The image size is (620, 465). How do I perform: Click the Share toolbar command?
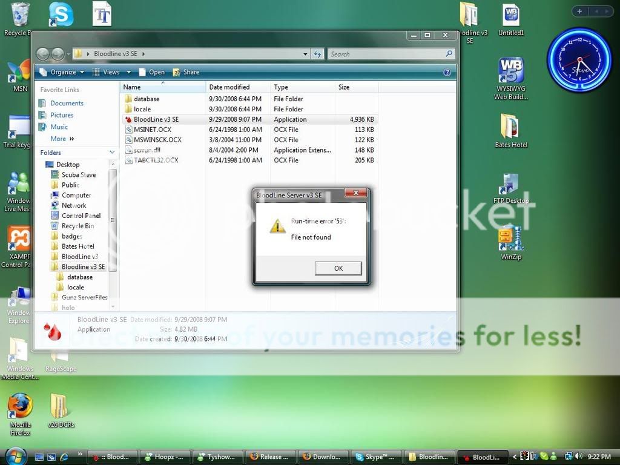(x=186, y=72)
